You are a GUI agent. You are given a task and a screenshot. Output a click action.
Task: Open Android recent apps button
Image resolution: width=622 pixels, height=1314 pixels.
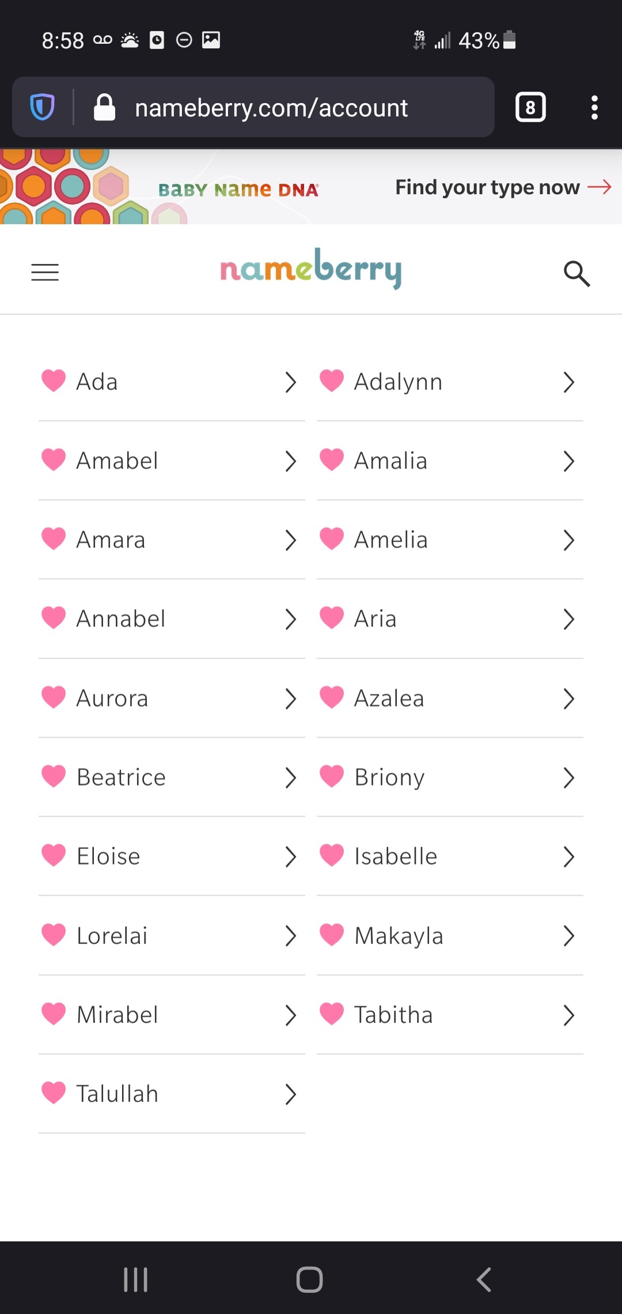pos(136,1279)
